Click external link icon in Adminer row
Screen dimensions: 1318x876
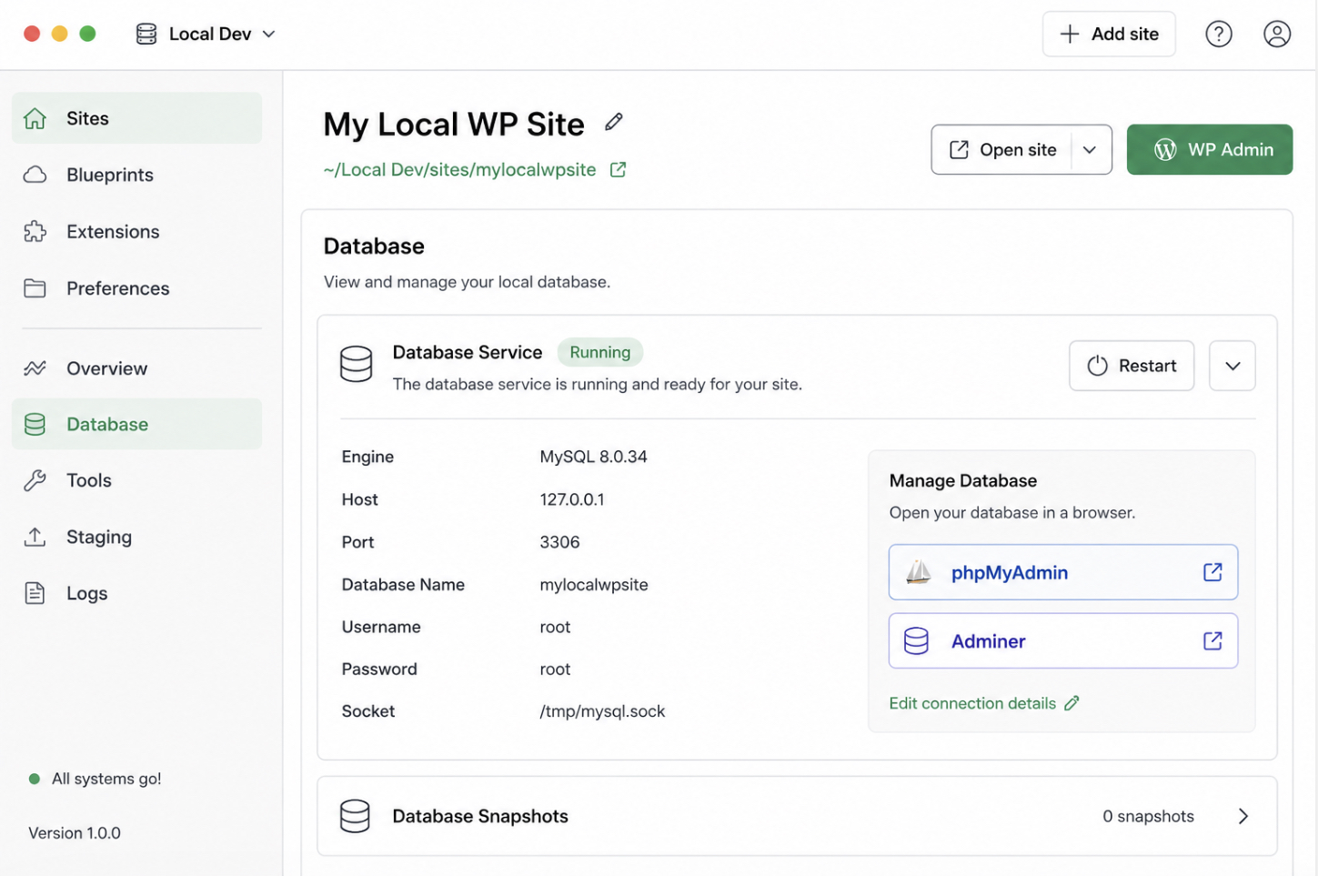pos(1212,641)
